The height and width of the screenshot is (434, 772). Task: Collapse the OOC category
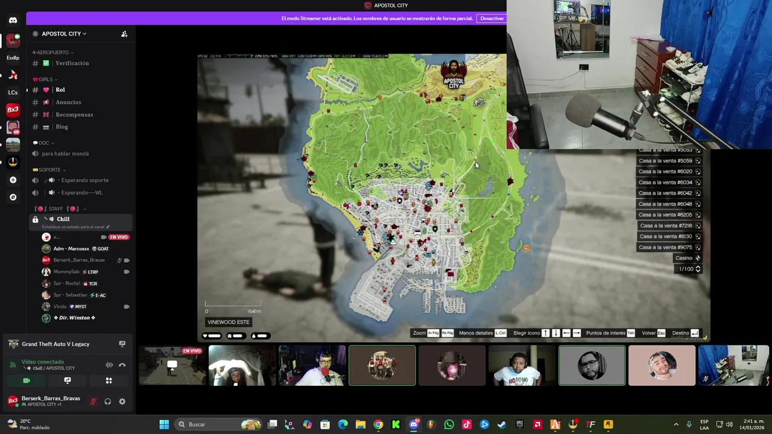(x=44, y=143)
